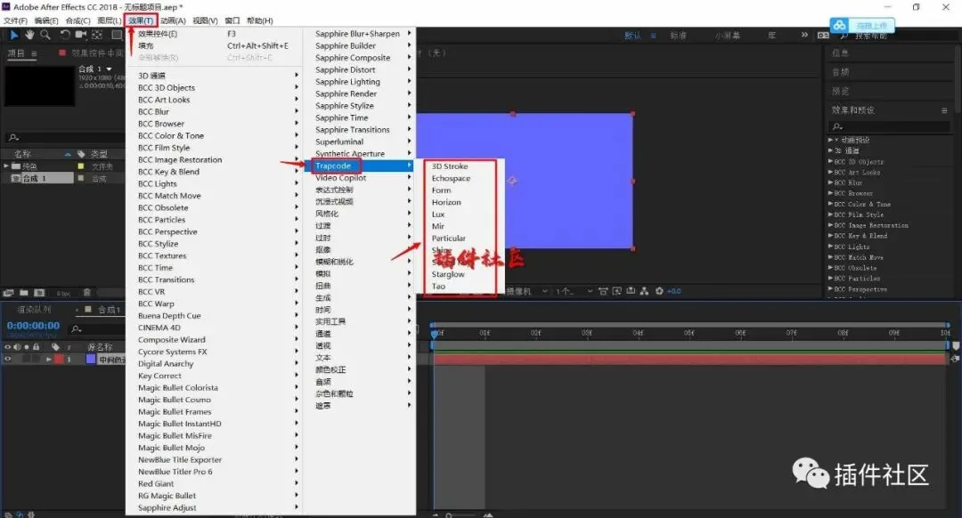
Task: Open the 合成(C) menu
Action: [77, 20]
